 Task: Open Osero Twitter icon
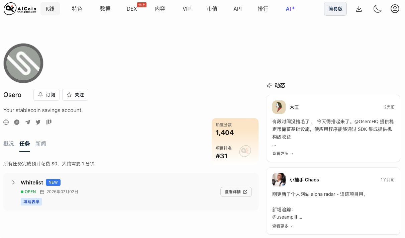(x=38, y=122)
